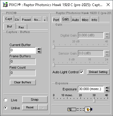Click the Reset button
Screen dimensions: 113x116
click(30, 107)
